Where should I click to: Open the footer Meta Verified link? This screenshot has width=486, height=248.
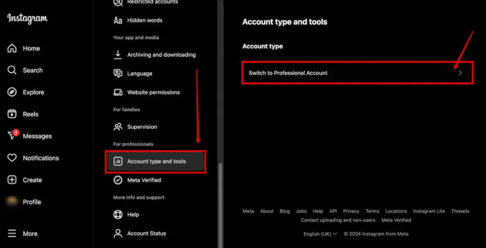point(396,220)
